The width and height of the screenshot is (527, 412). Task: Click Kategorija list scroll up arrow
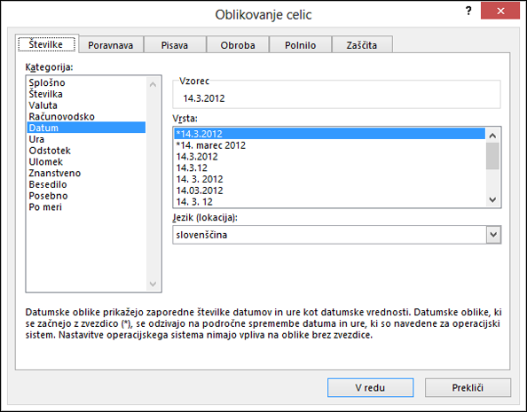153,84
